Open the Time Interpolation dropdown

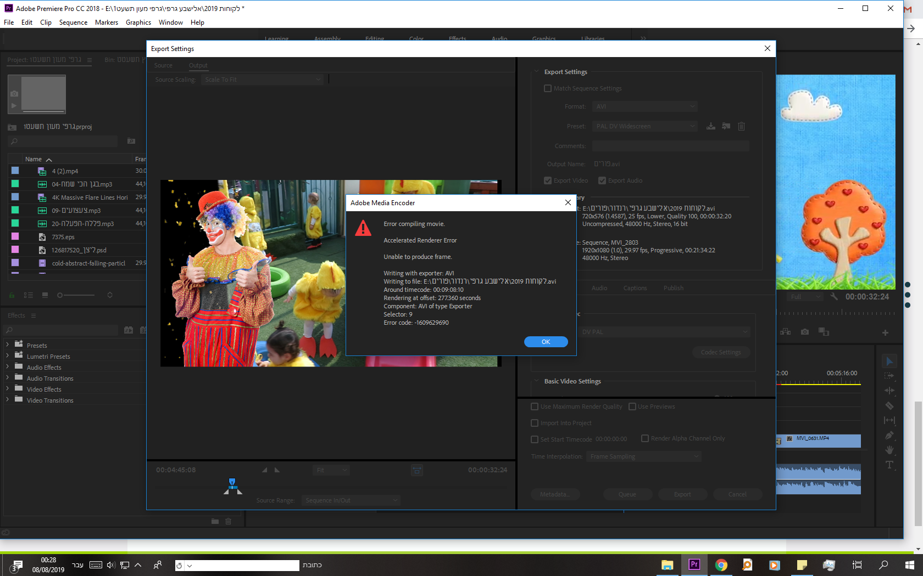click(644, 456)
